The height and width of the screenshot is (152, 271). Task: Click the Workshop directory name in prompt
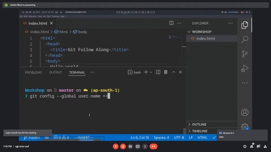point(35,90)
